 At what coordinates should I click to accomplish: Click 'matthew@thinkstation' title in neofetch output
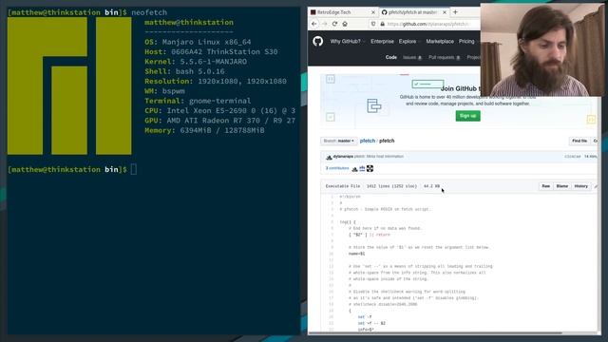tap(189, 23)
